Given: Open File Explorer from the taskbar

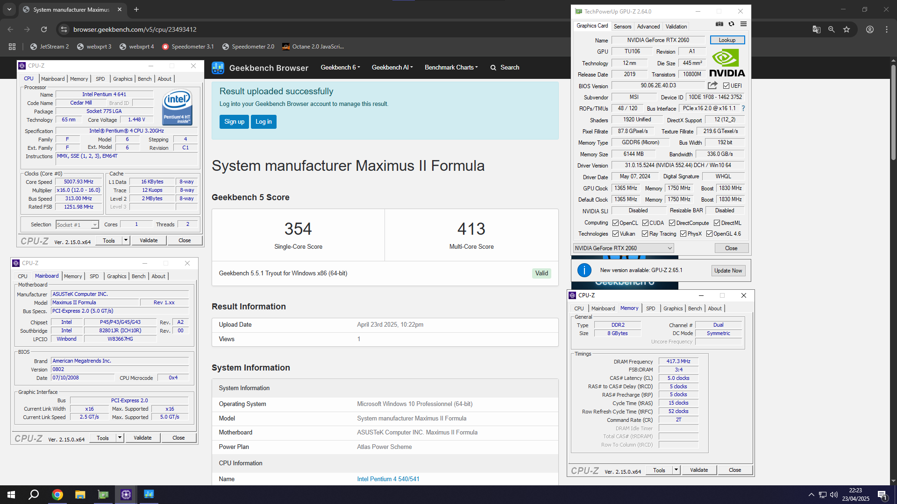Looking at the screenshot, I should tap(80, 495).
